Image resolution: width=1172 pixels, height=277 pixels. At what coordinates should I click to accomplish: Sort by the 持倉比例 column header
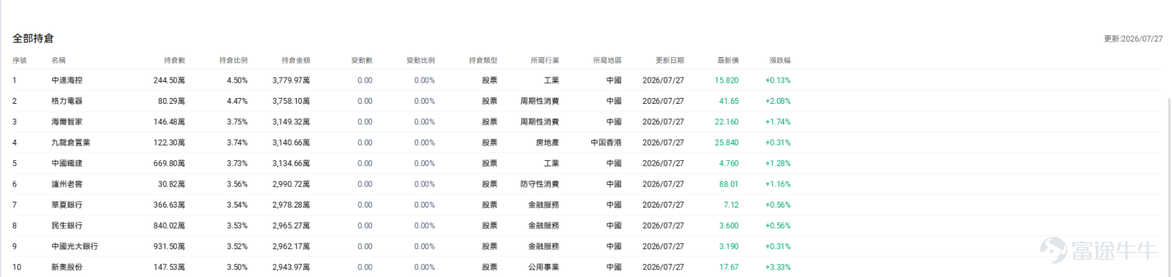[x=234, y=60]
